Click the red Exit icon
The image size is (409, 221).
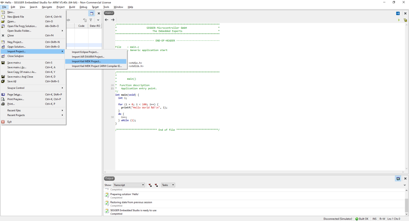click(x=3, y=122)
